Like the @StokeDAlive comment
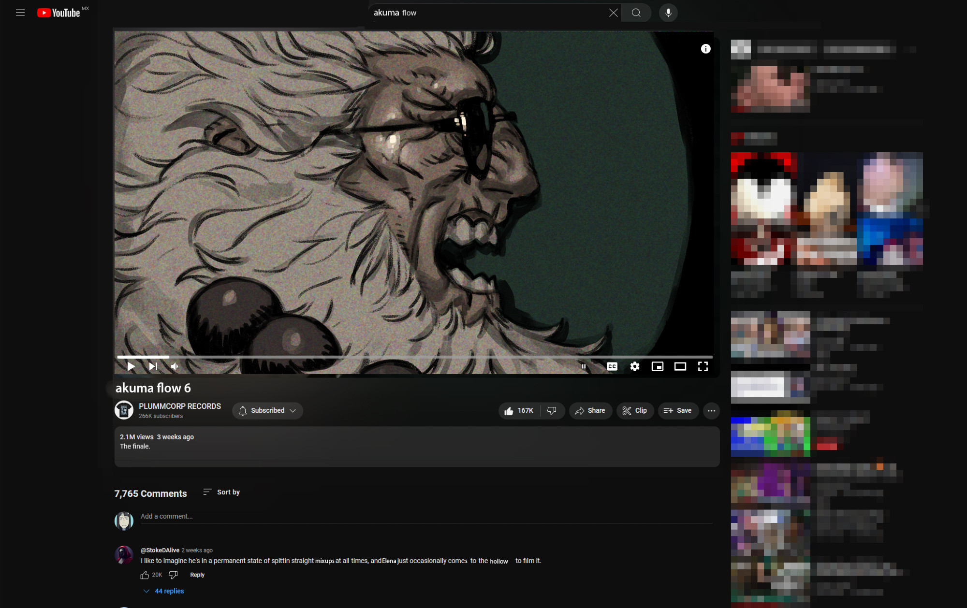Screen dimensions: 967x608 145,575
